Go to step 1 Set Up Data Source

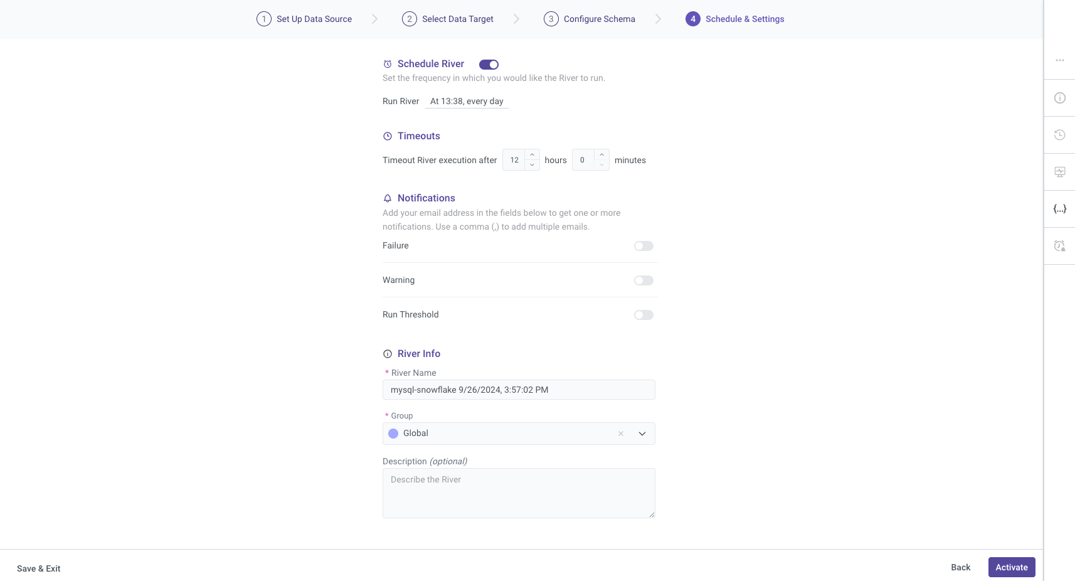pyautogui.click(x=304, y=19)
